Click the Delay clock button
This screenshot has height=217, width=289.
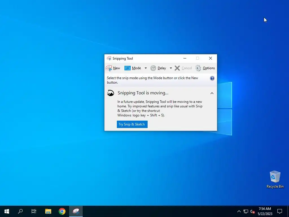158,68
